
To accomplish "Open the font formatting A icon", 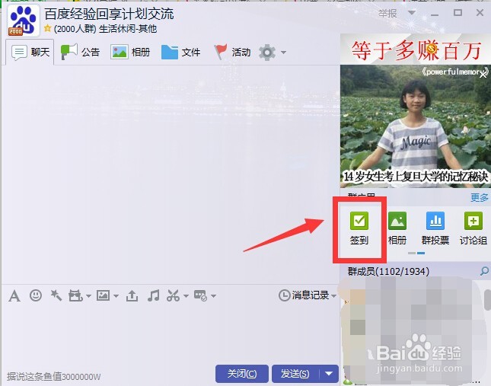I will [14, 295].
